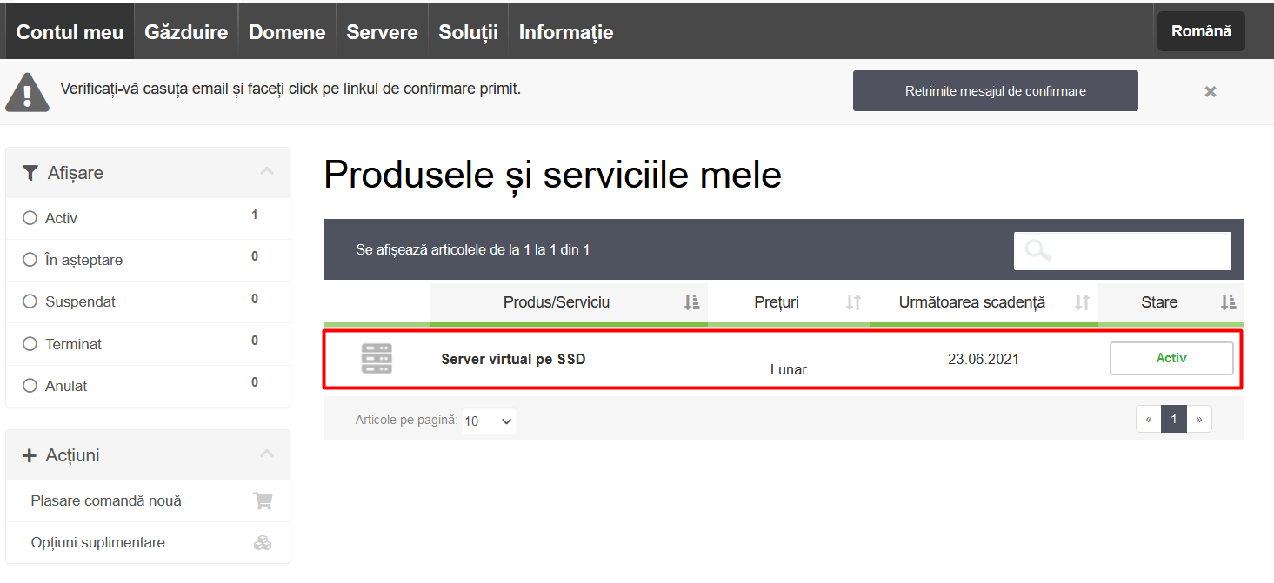Click the shopping cart icon beside Plasare comandă nouă
The width and height of the screenshot is (1274, 583).
pyautogui.click(x=262, y=500)
